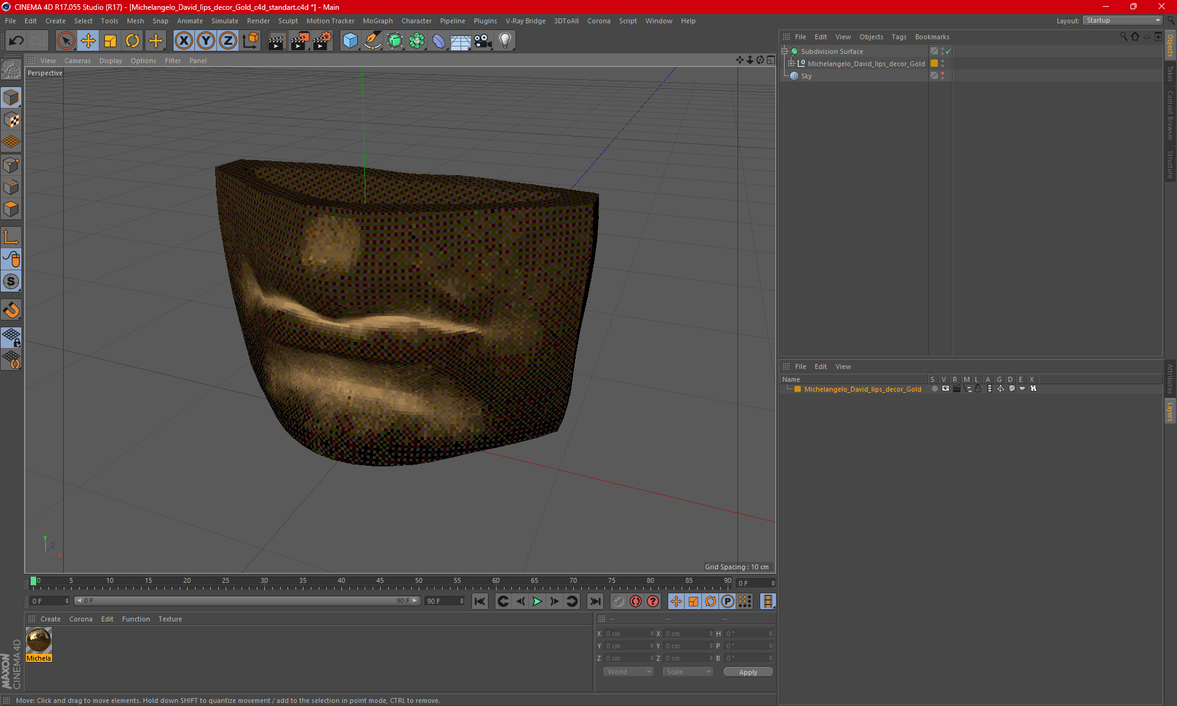Image resolution: width=1177 pixels, height=706 pixels.
Task: Add a Light object
Action: (x=505, y=40)
